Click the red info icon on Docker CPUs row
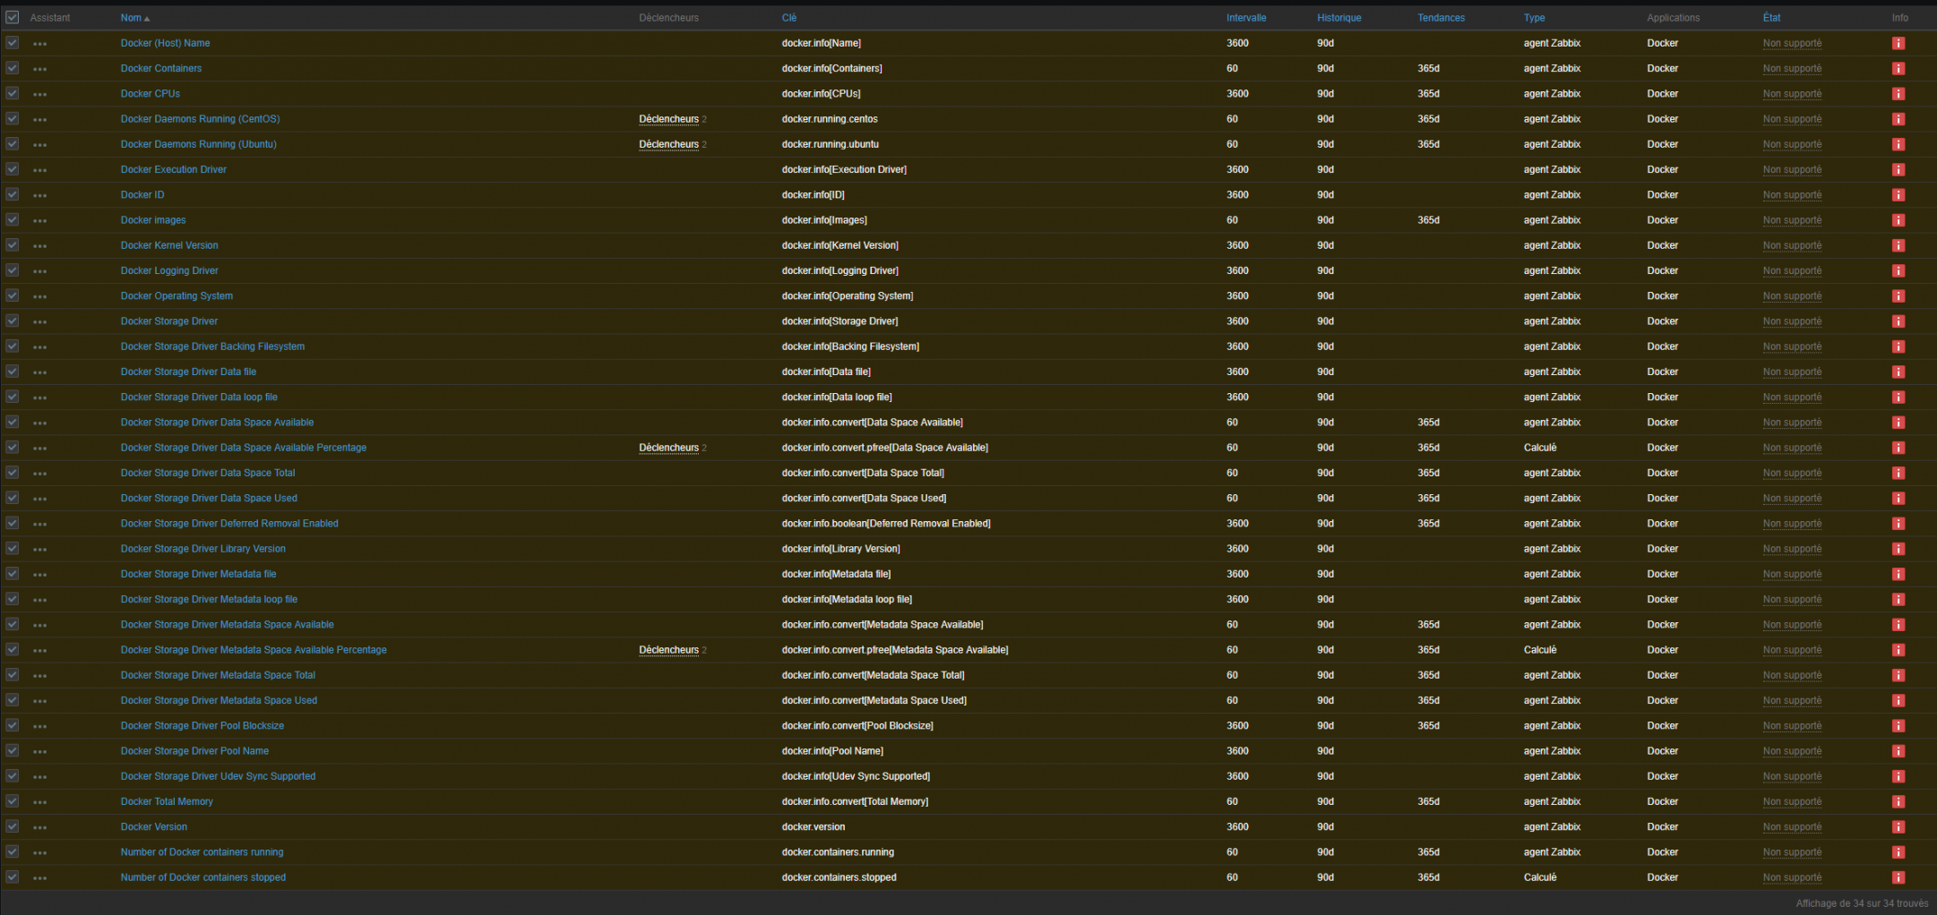1937x915 pixels. pos(1898,94)
